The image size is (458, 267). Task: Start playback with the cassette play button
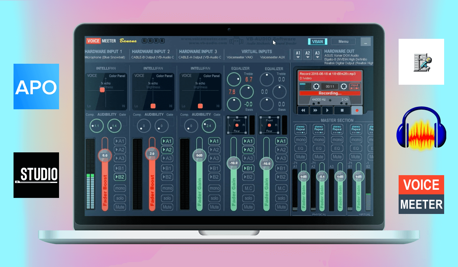tap(327, 110)
